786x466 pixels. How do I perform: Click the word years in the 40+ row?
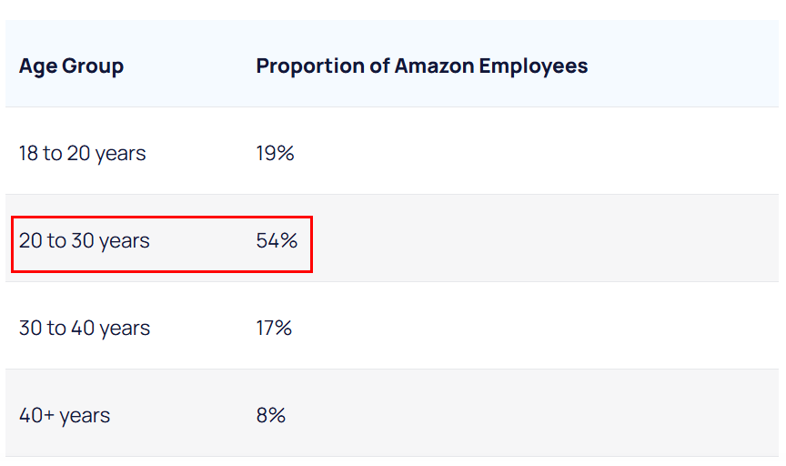(x=85, y=417)
